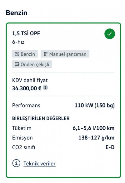125x183 pixels.
Task: Click the Benzin section heading
Action: tap(17, 13)
